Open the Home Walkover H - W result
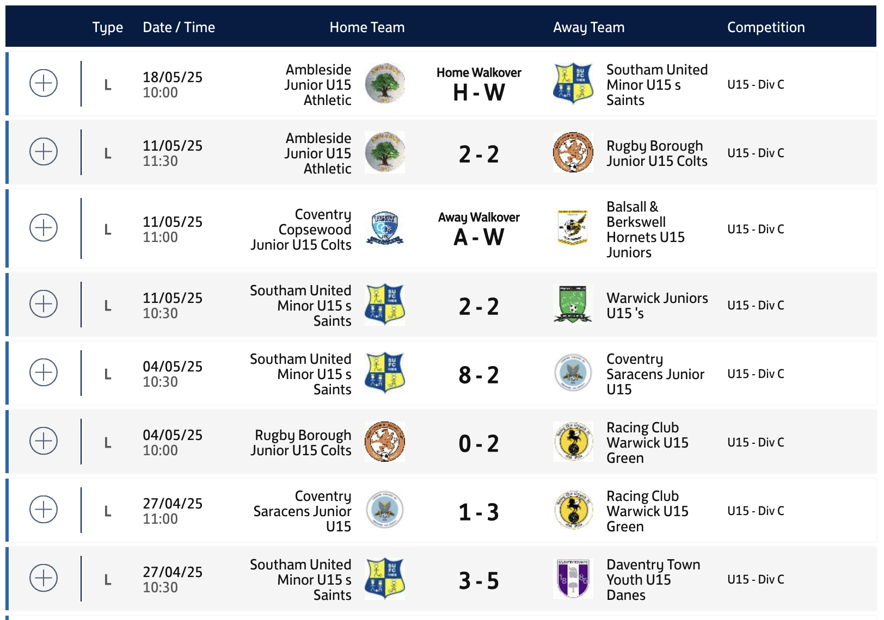Screen dimensions: 884x620 coord(479,84)
